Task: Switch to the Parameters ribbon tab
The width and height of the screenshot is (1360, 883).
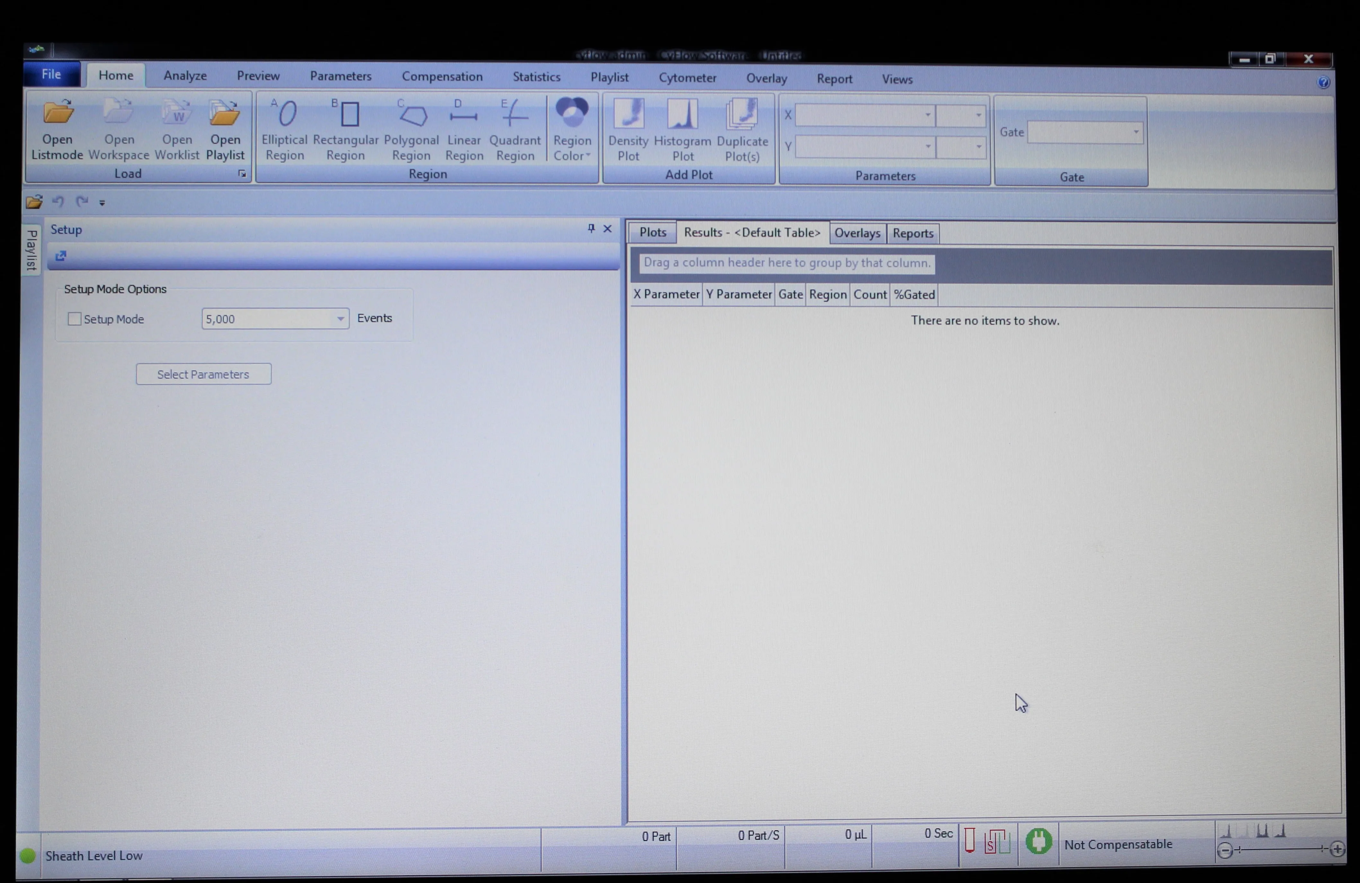Action: [340, 76]
